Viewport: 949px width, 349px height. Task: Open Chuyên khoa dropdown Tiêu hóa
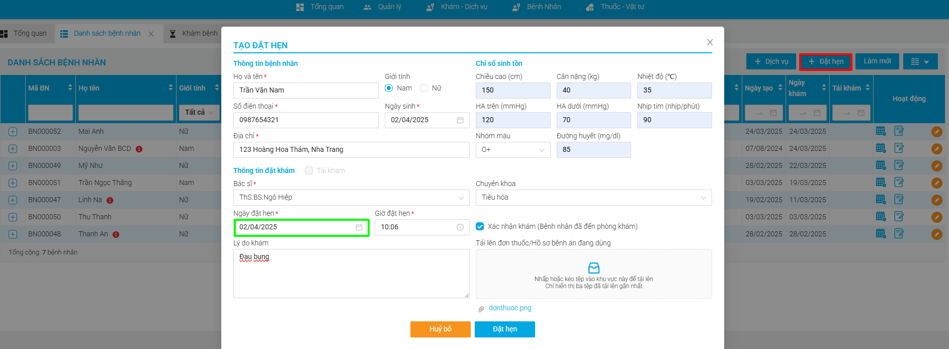click(x=594, y=198)
